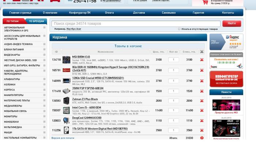The height and width of the screenshot is (147, 256).
Task: Open the Intel Core i5 thumbnail
Action: click(x=66, y=111)
